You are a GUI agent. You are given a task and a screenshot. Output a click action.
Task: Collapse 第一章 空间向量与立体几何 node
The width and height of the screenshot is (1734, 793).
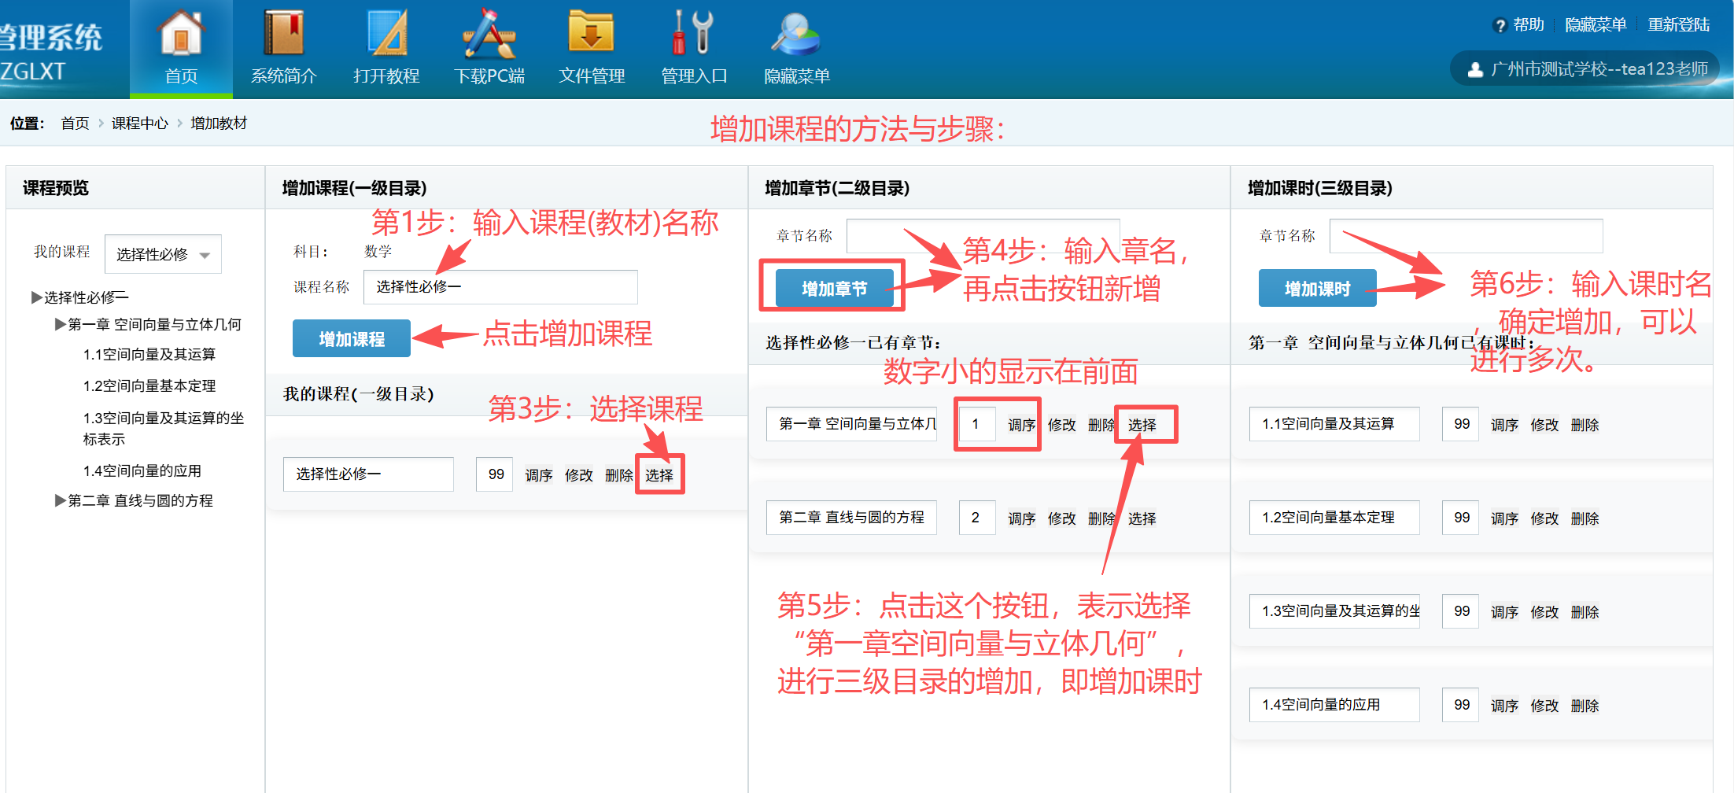pyautogui.click(x=60, y=324)
